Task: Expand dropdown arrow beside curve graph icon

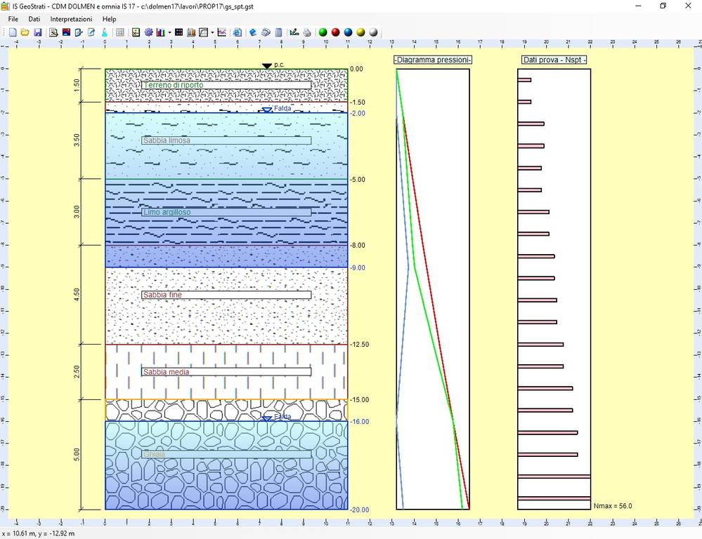Action: (212, 32)
